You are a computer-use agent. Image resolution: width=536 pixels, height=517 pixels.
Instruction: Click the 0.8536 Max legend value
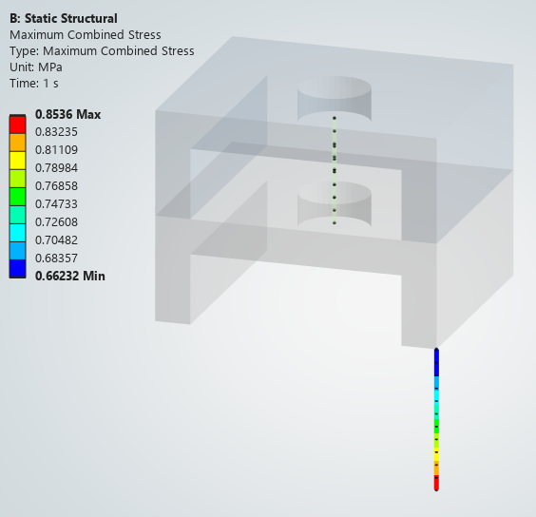point(68,114)
